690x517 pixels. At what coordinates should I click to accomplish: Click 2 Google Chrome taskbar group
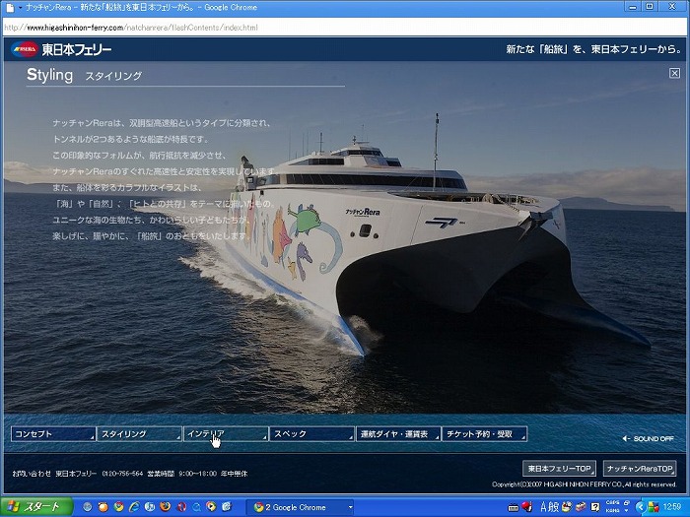point(300,507)
